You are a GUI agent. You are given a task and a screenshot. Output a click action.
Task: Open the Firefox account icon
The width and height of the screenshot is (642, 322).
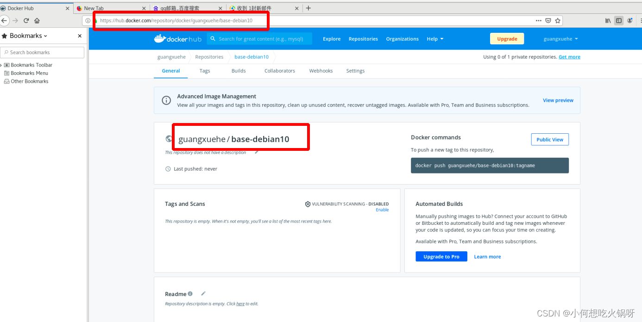pos(630,20)
